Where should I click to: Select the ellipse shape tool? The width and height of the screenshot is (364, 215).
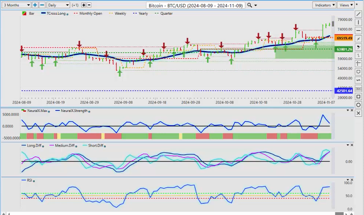point(358,105)
